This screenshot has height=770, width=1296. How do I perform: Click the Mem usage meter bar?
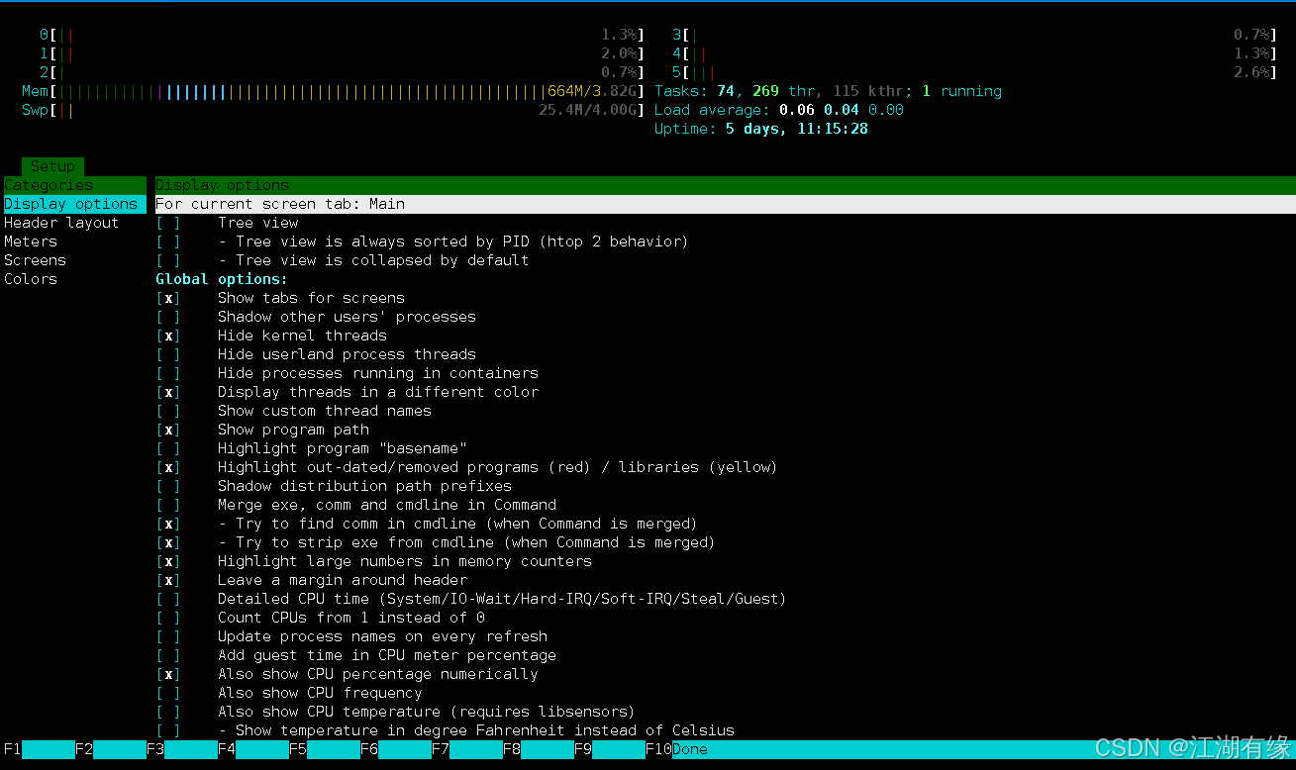pos(334,91)
